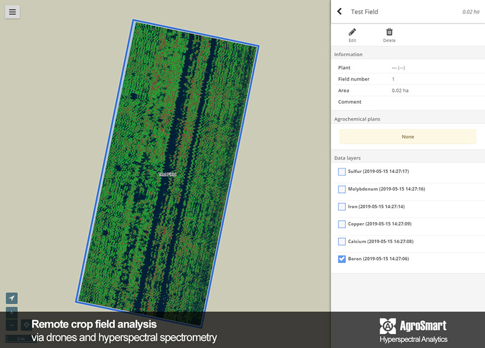
Task: Click the None agrochemical plans box
Action: (407, 137)
